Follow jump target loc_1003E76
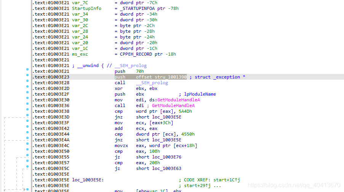Screen dimensions: 344x192 (167, 157)
